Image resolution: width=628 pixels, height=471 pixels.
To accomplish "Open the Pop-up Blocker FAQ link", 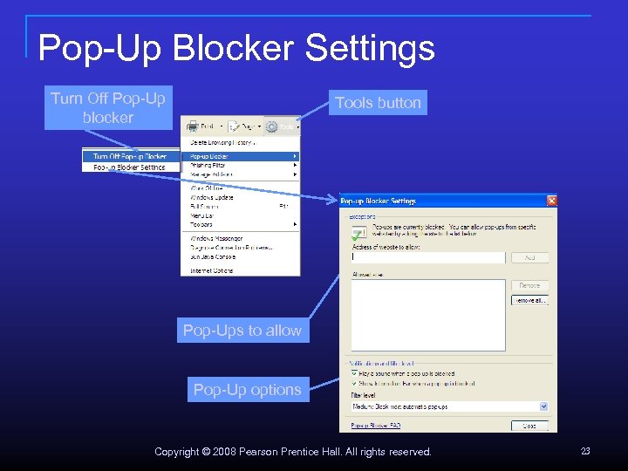I will [x=376, y=426].
